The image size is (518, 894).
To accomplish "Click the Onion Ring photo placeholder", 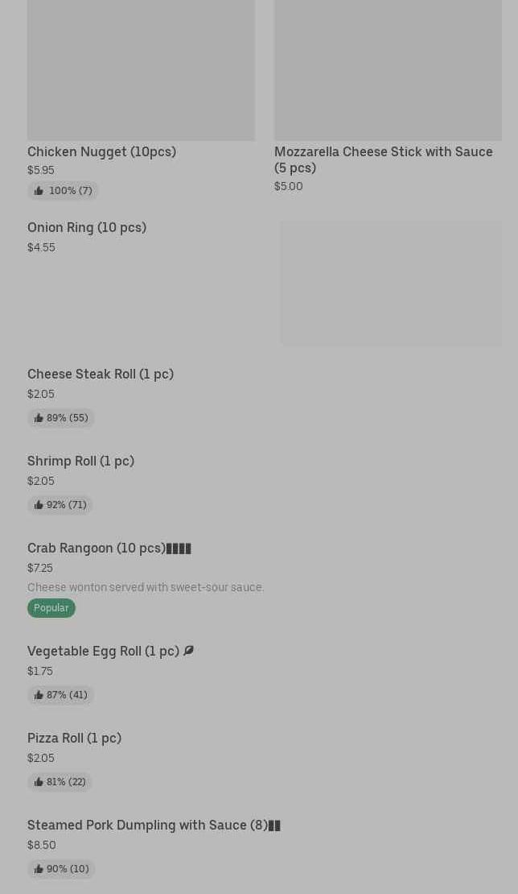I will (391, 284).
